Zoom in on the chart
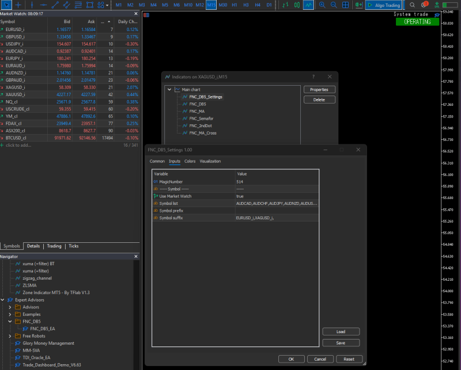Screen dimensions: 461x370 (x=323, y=5)
